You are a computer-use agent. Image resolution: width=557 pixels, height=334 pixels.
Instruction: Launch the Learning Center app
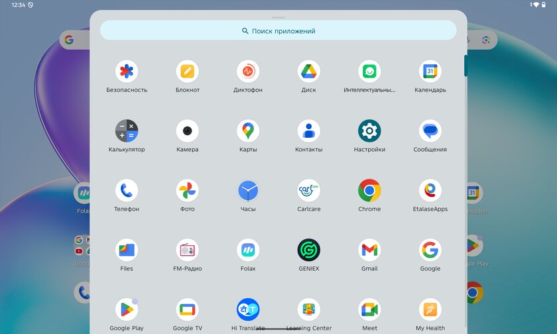(309, 310)
